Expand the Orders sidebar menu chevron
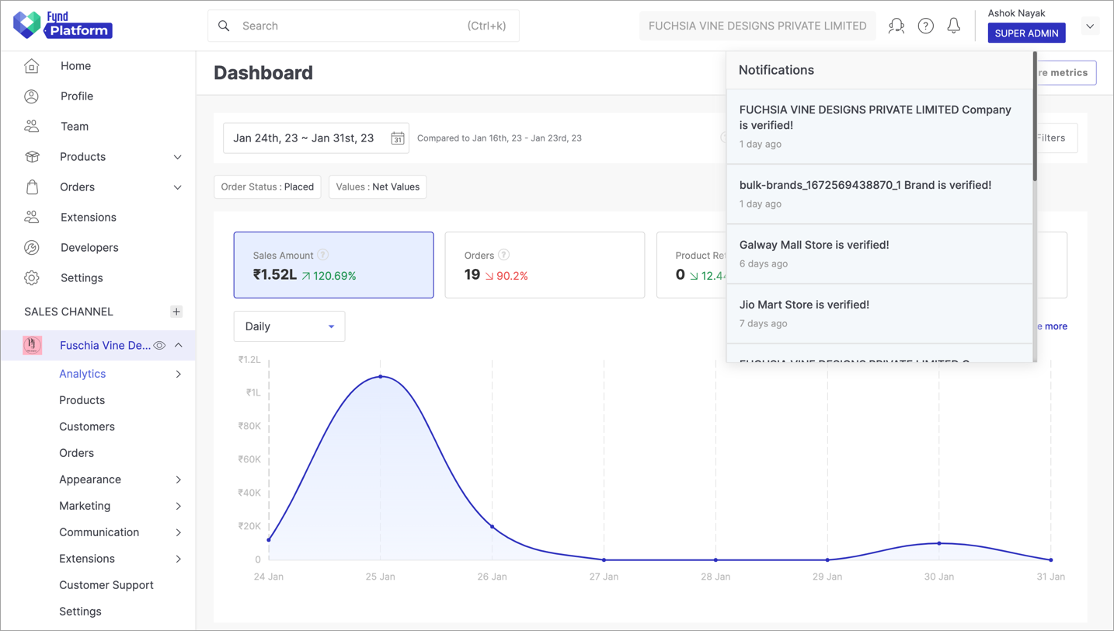Viewport: 1114px width, 631px height. 178,187
